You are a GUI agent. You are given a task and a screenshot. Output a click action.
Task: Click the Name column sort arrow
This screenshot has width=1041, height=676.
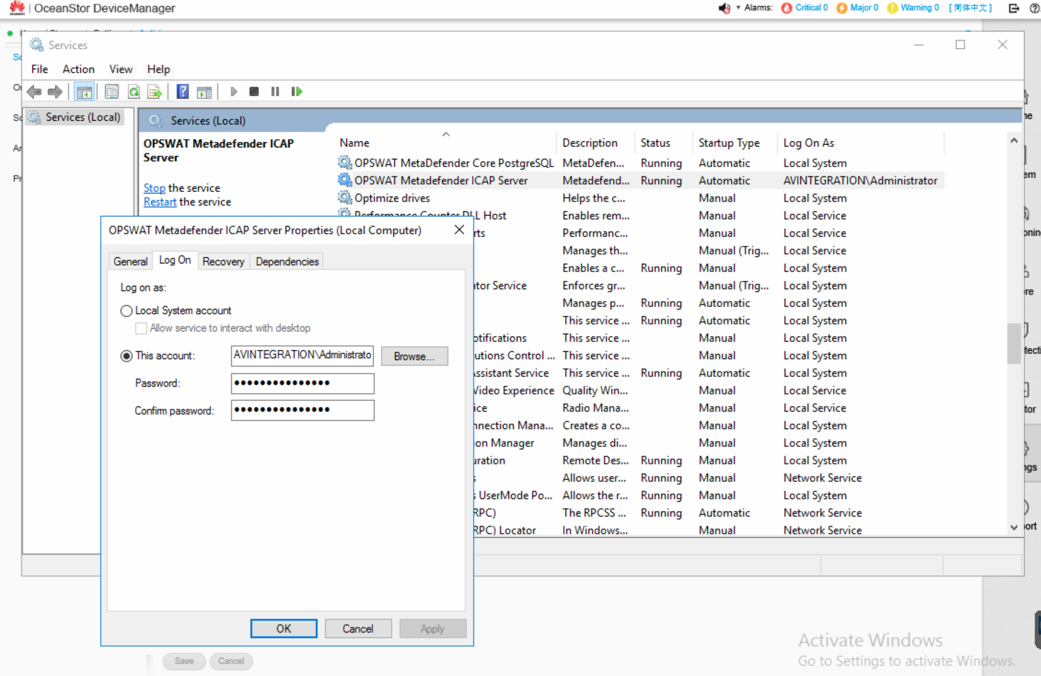(x=446, y=135)
